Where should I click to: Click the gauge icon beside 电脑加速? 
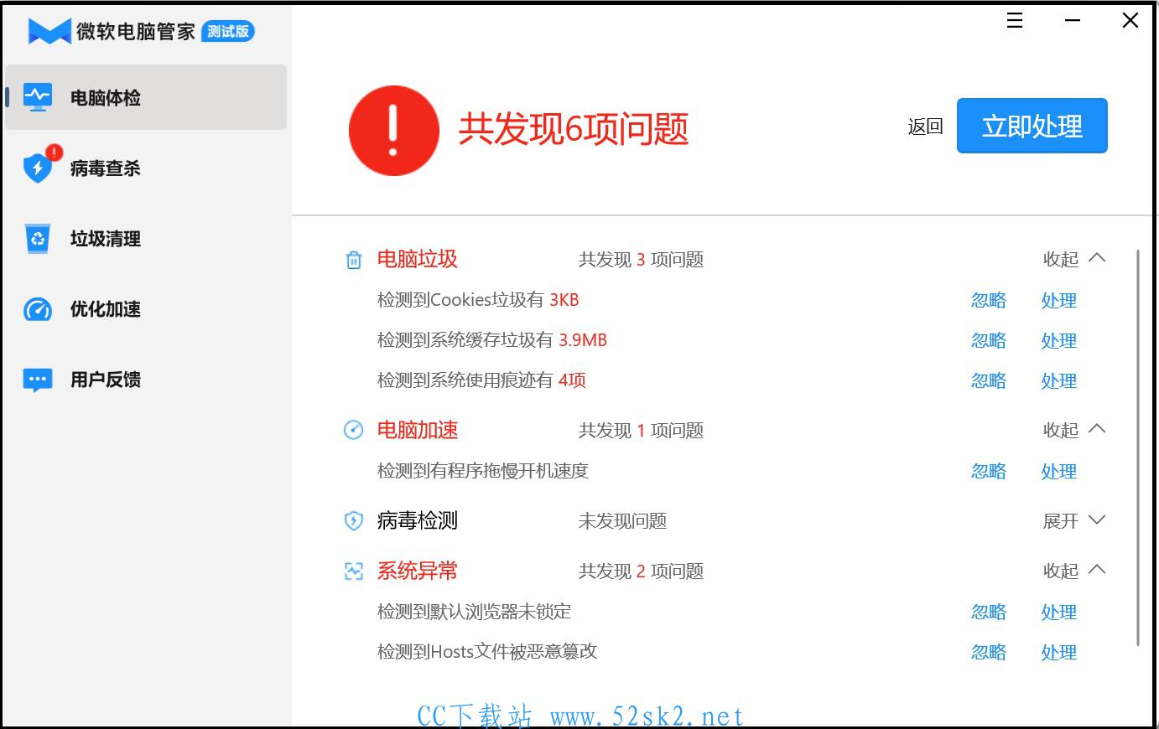coord(354,430)
